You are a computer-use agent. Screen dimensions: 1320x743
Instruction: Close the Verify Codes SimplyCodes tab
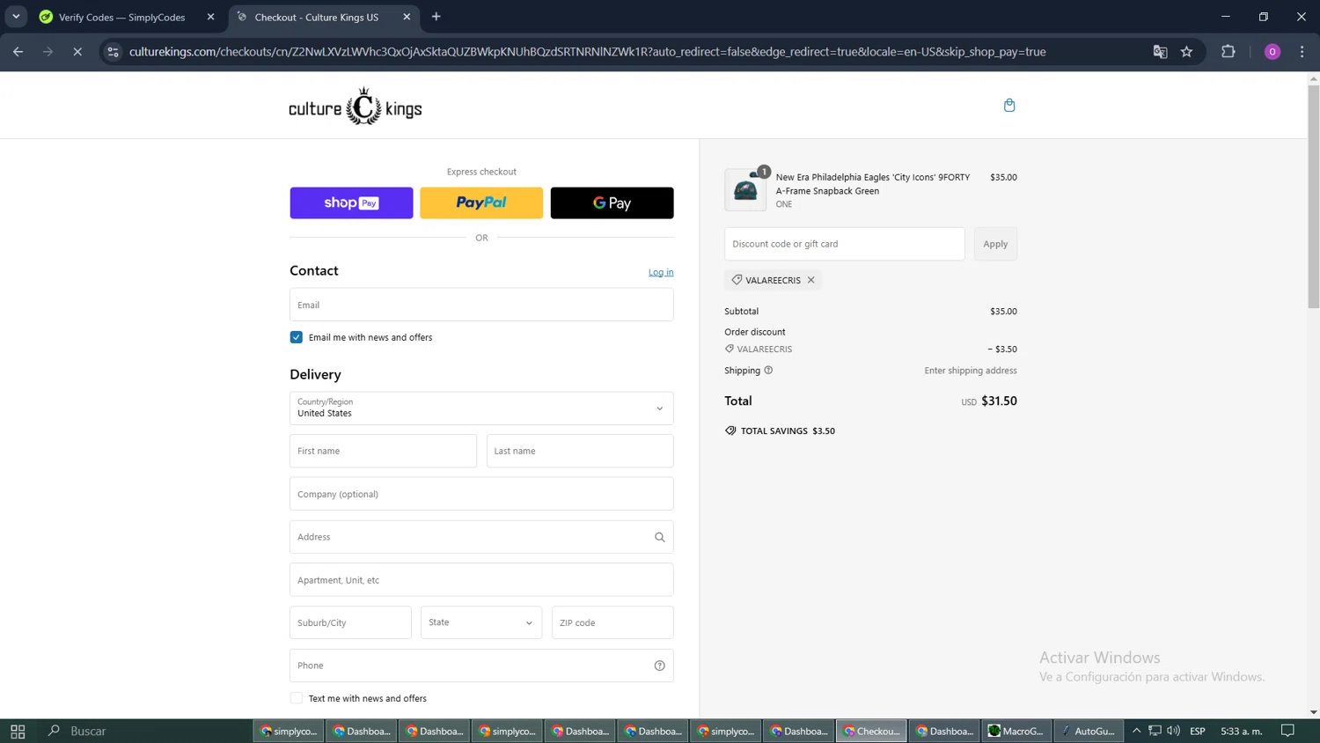(x=210, y=17)
